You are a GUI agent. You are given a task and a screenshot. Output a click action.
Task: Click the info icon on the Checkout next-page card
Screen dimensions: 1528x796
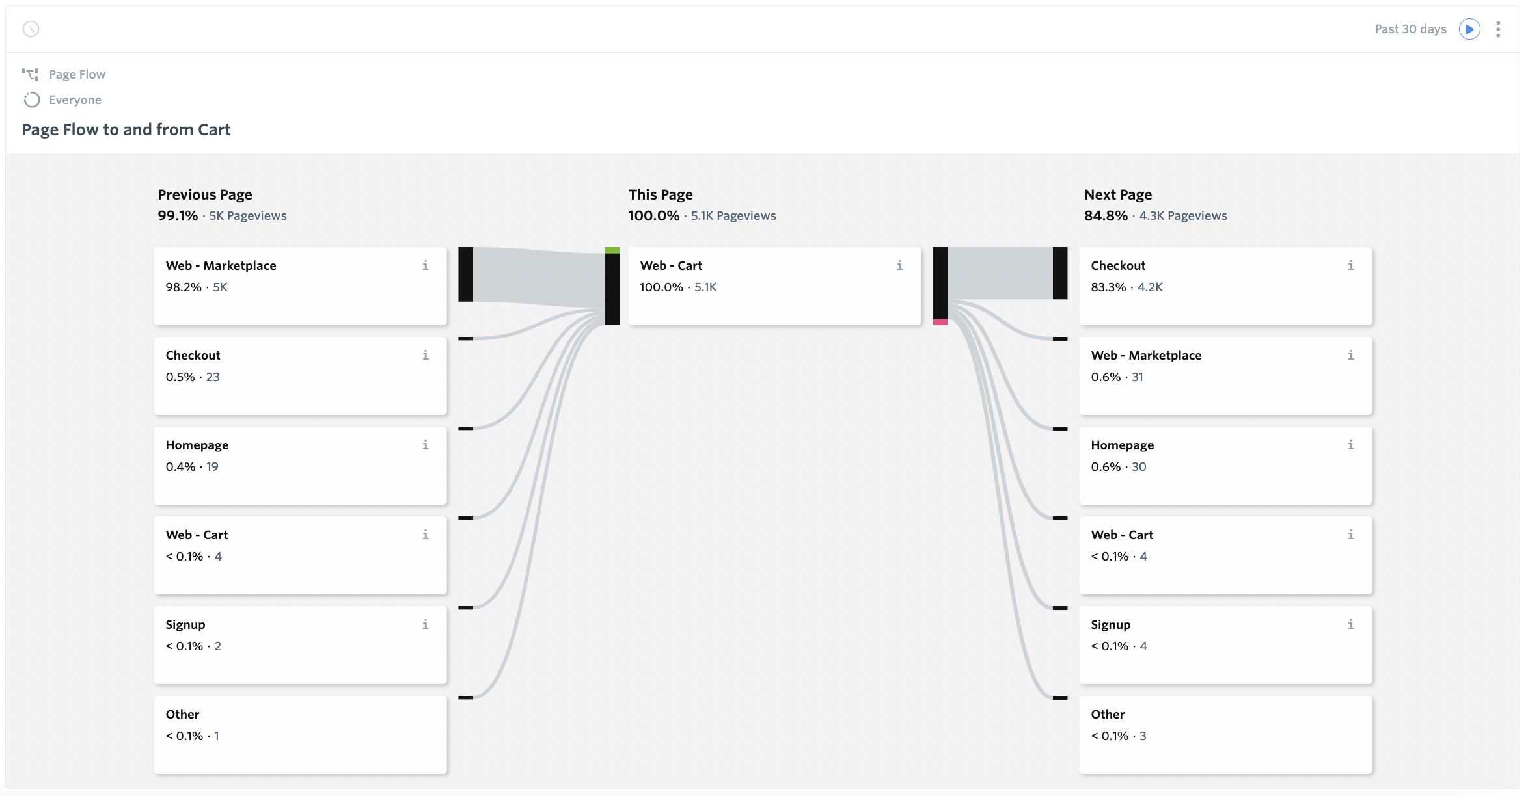click(1351, 265)
